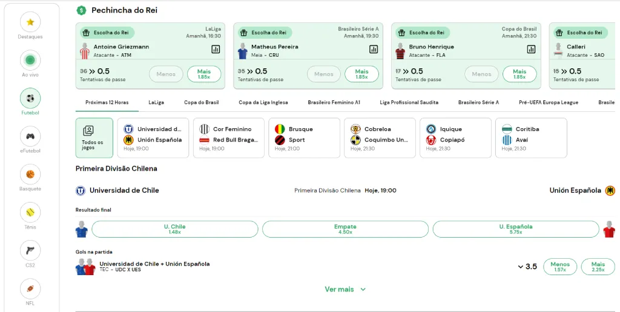Image resolution: width=620 pixels, height=312 pixels.
Task: Open Destaques star icon in sidebar
Action: [x=30, y=22]
